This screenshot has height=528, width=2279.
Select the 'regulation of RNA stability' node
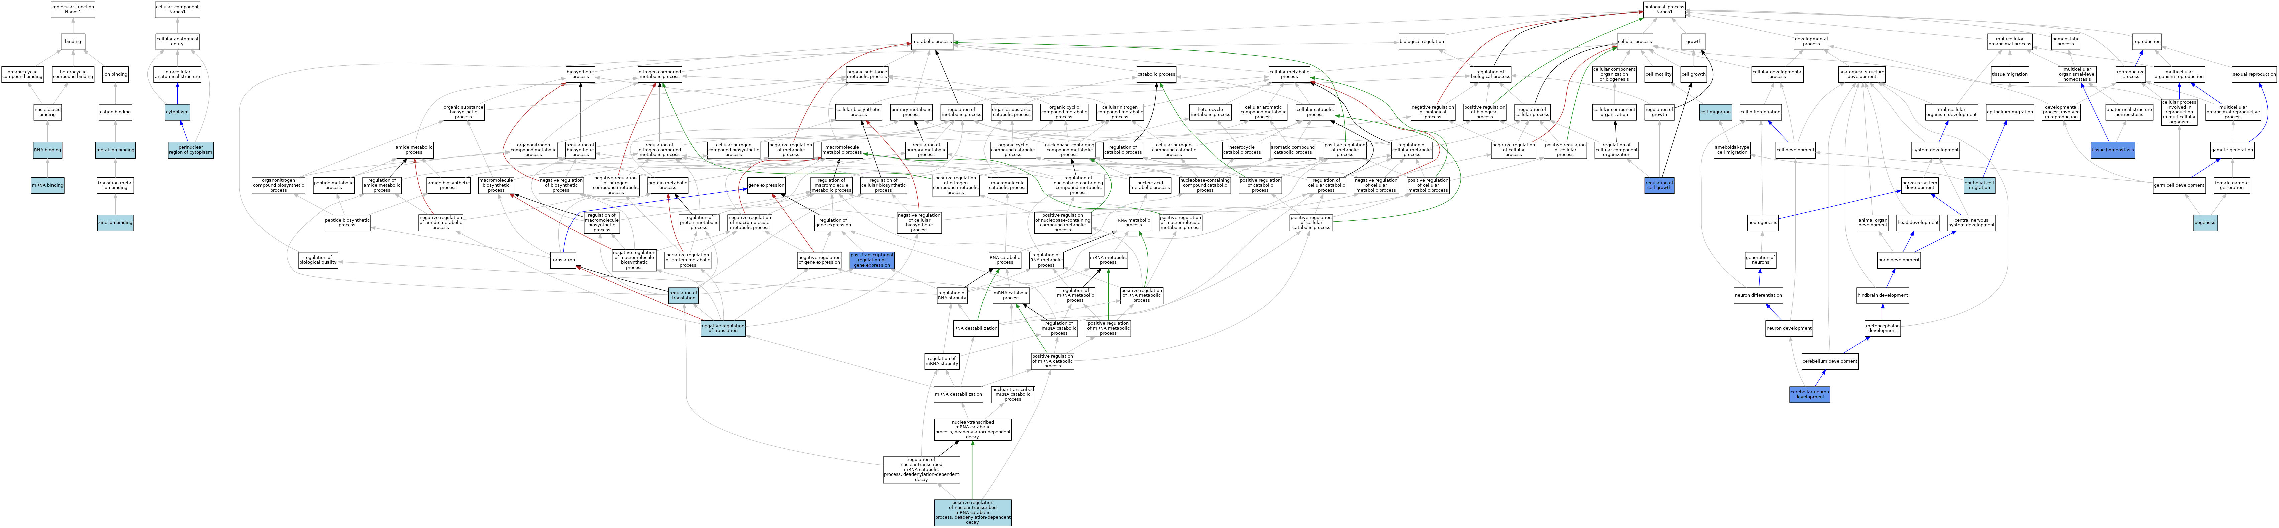point(952,295)
